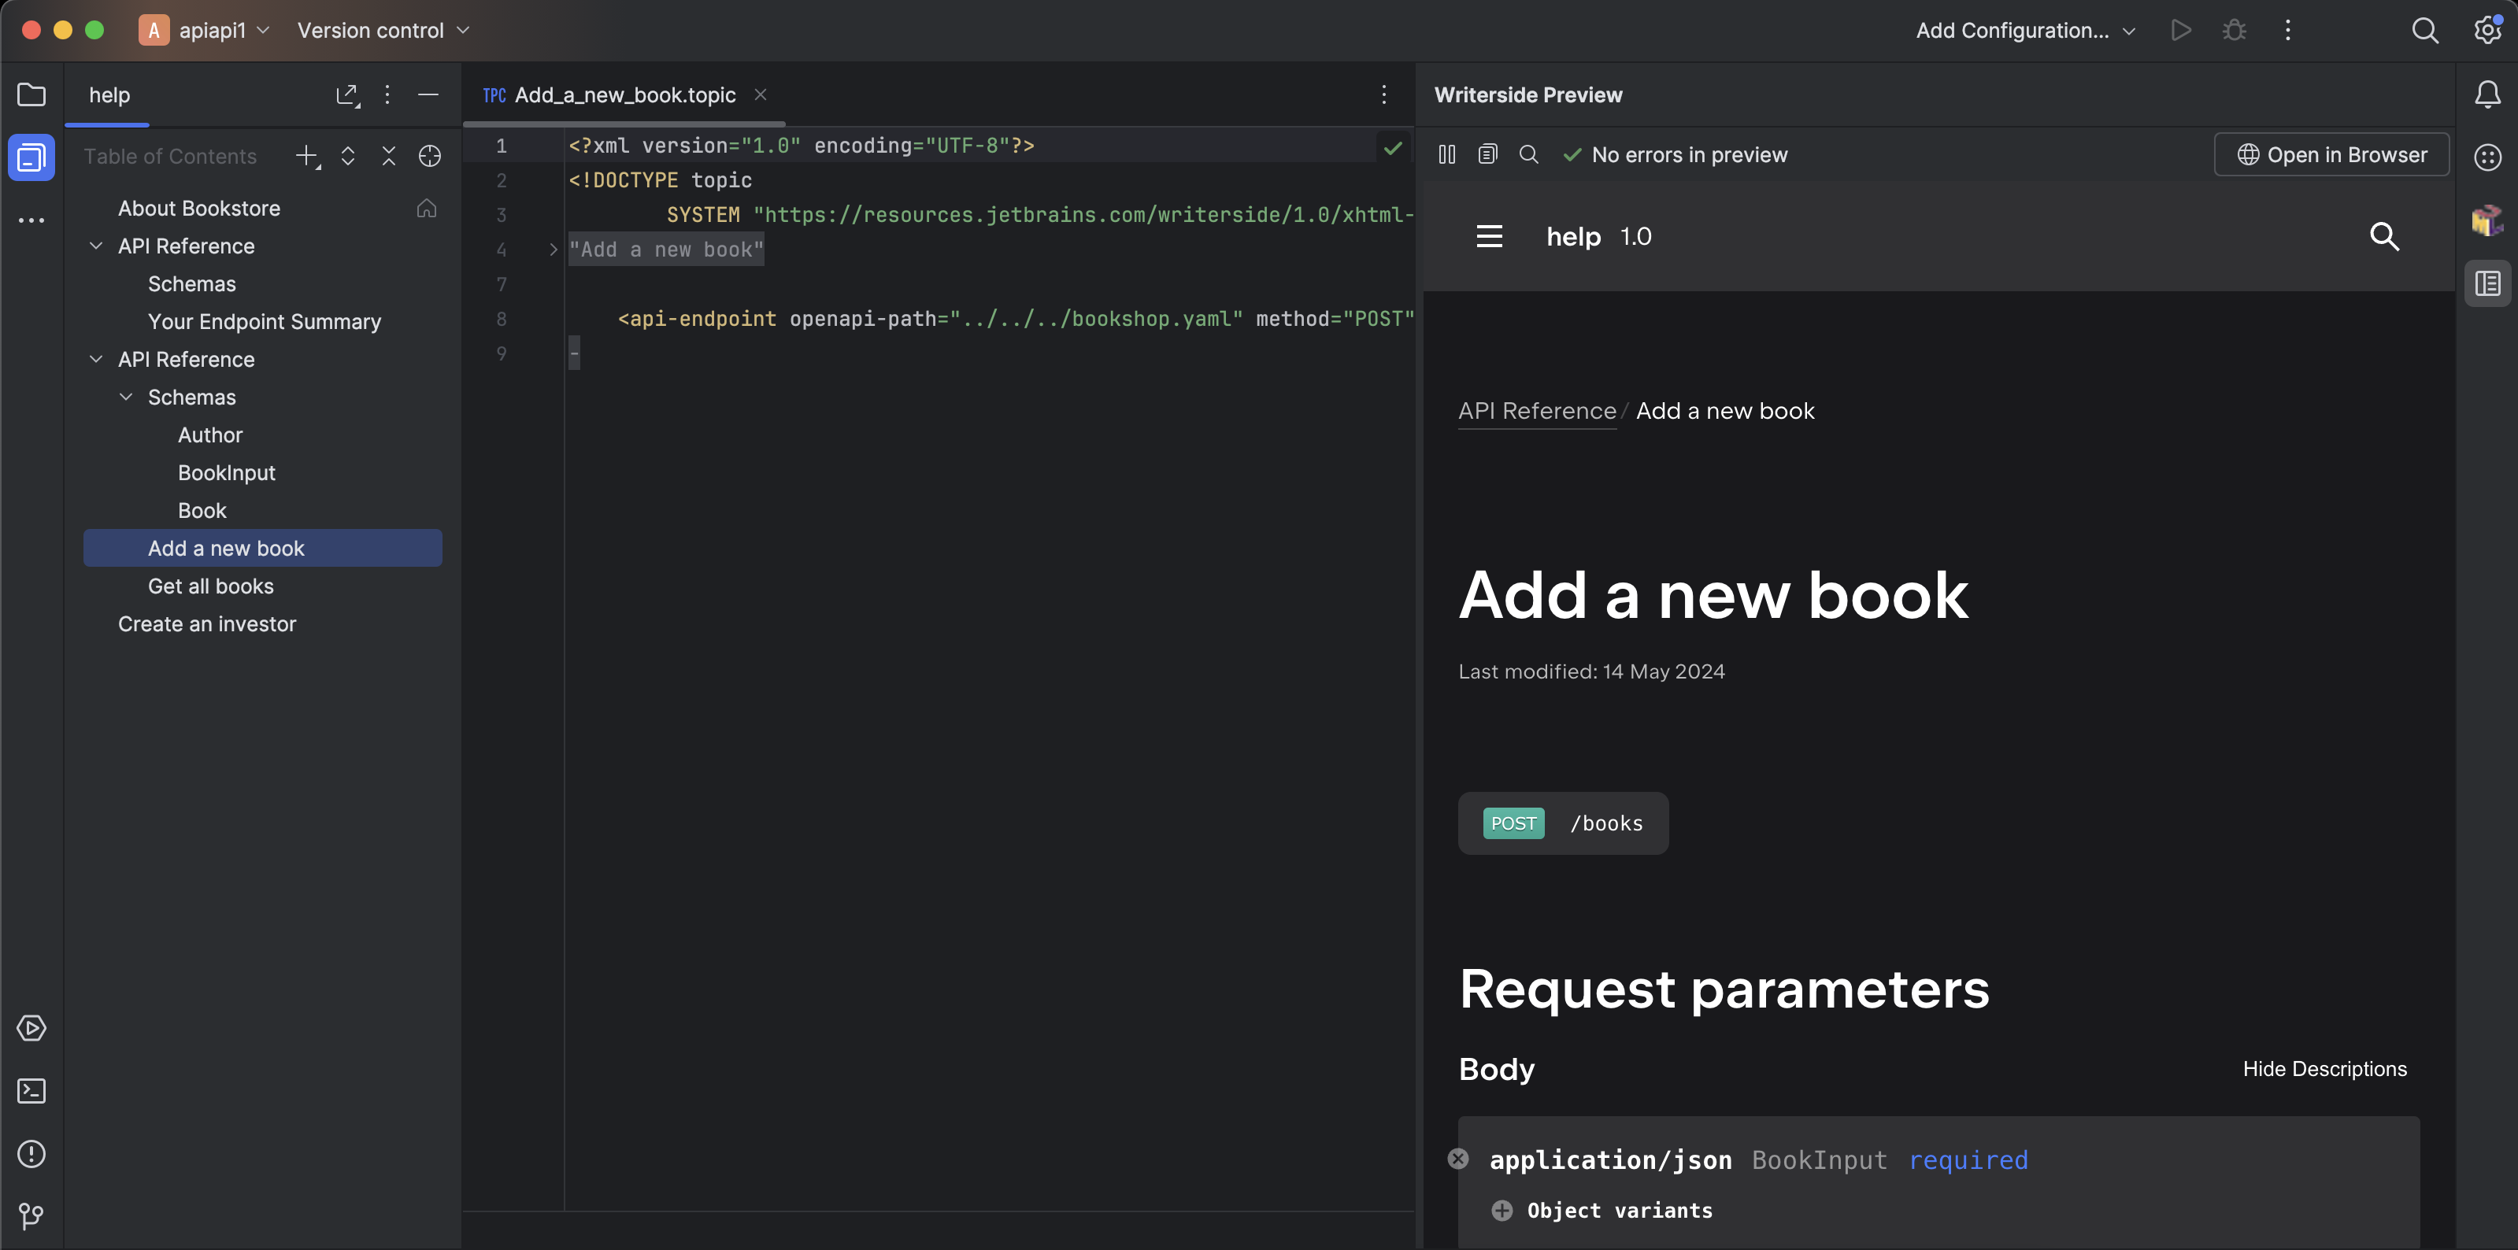Image resolution: width=2518 pixels, height=1250 pixels.
Task: Debug the current configuration
Action: tap(2235, 30)
